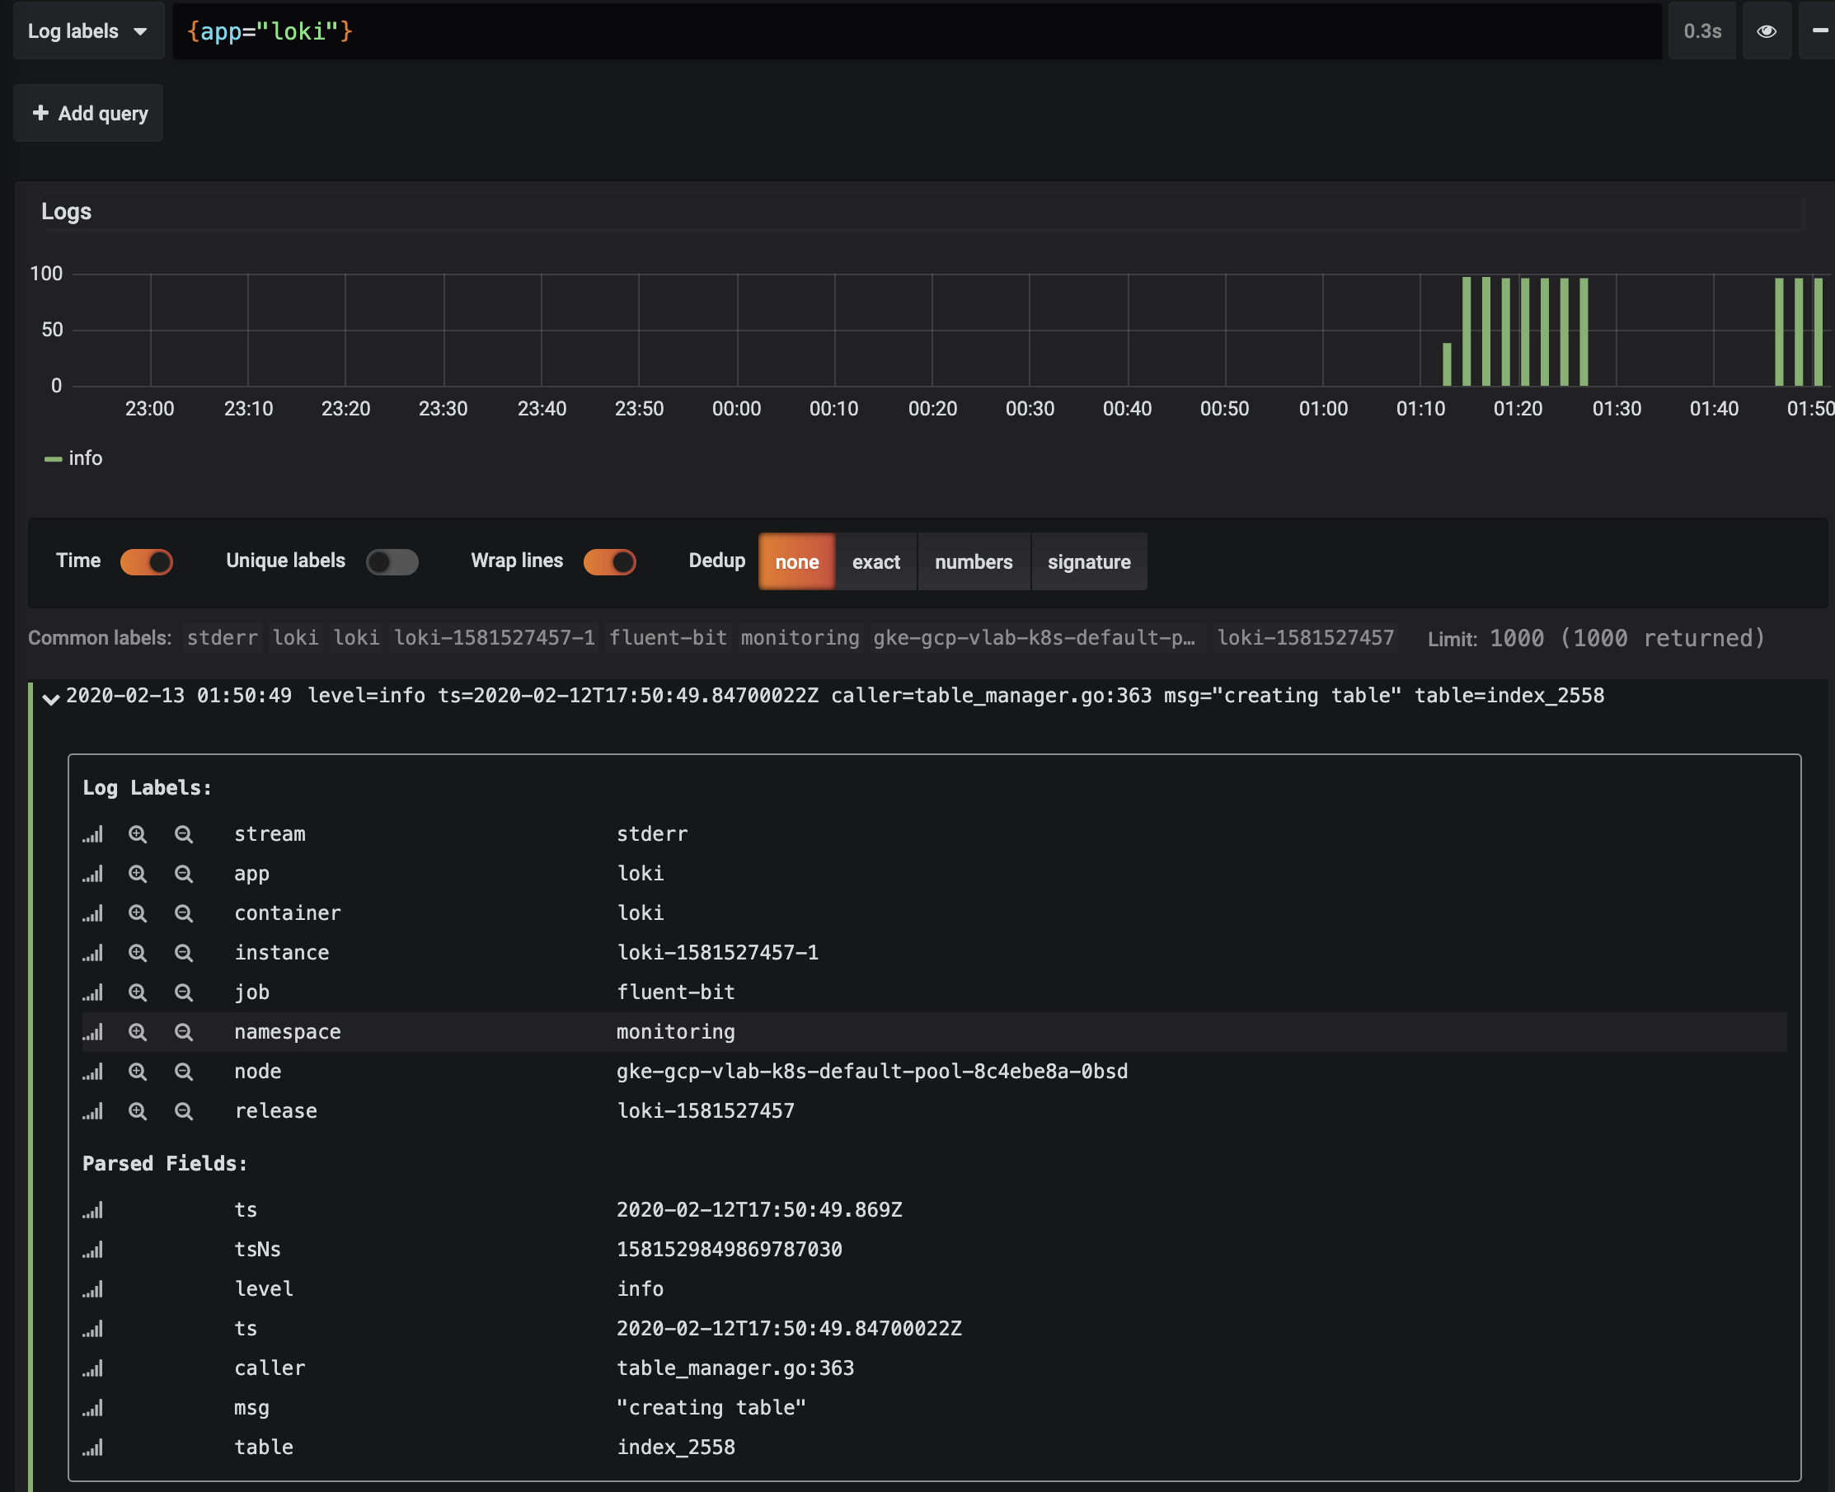Click the monitoring common label chip
This screenshot has width=1835, height=1492.
point(800,638)
